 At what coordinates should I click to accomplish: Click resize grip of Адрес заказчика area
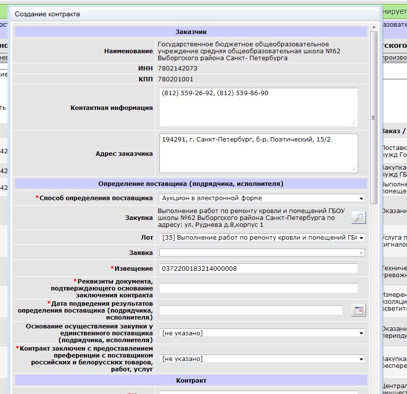pos(354,169)
